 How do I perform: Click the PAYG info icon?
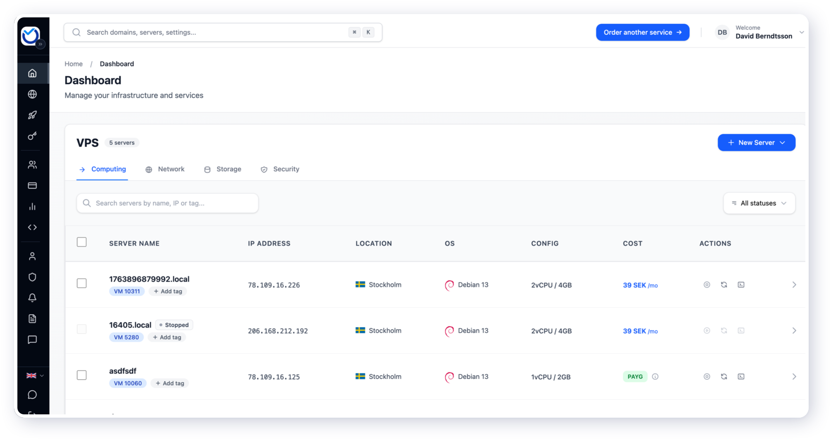pyautogui.click(x=655, y=376)
